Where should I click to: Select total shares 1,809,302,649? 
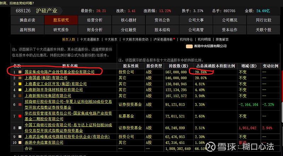coord(178,149)
